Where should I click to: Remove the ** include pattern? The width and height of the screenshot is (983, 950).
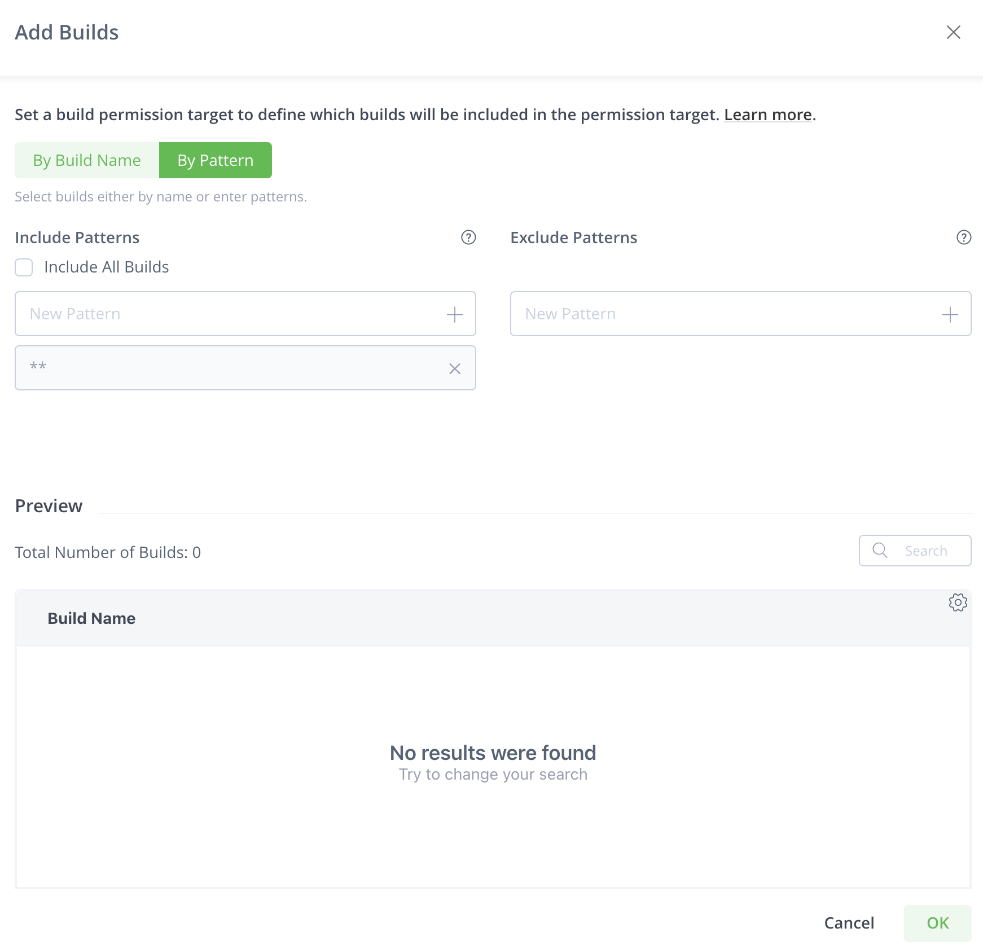pos(454,368)
